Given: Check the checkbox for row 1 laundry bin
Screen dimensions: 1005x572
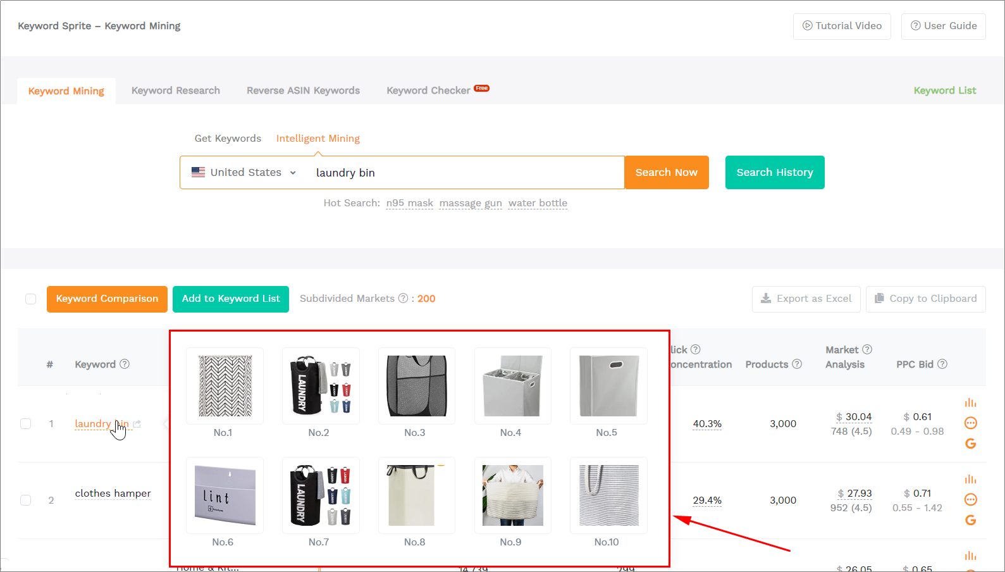Looking at the screenshot, I should (x=26, y=424).
